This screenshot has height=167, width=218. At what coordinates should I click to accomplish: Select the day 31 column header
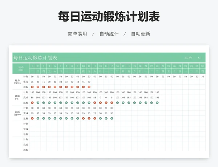[x=203, y=66]
